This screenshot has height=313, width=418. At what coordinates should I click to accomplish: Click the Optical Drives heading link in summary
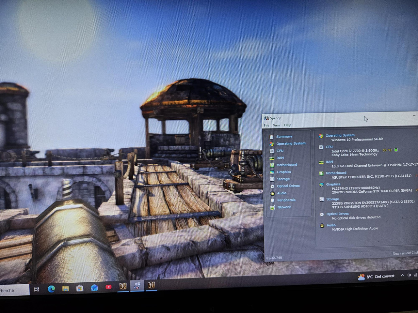coord(337,214)
